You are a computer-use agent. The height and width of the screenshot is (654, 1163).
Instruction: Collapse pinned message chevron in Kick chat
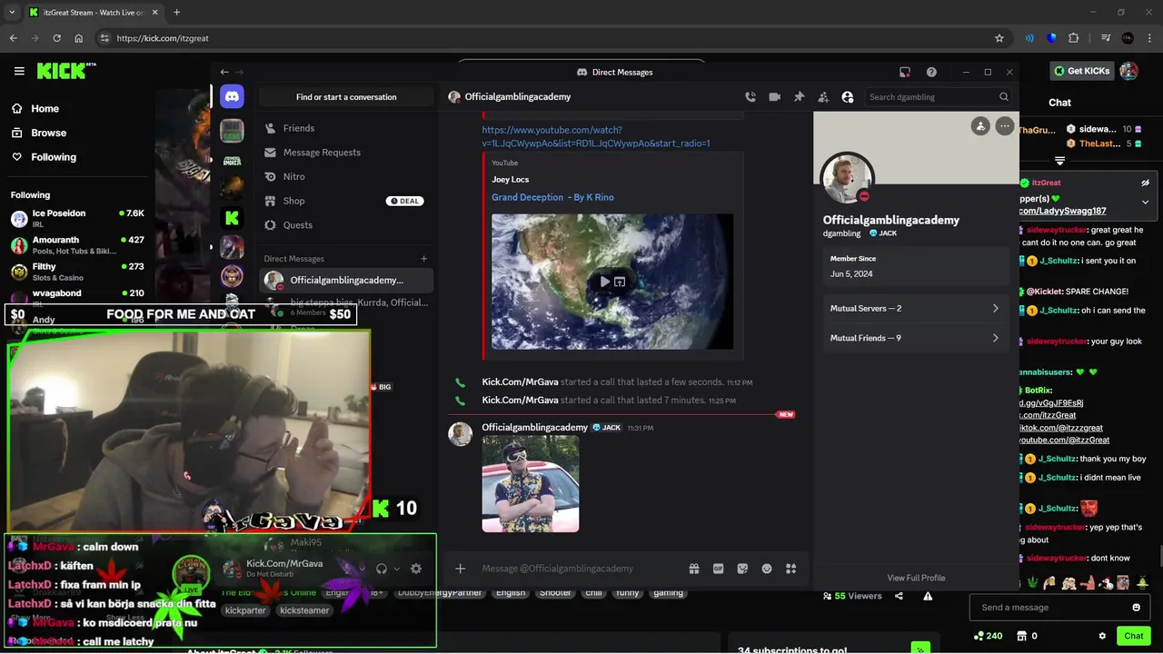1145,202
